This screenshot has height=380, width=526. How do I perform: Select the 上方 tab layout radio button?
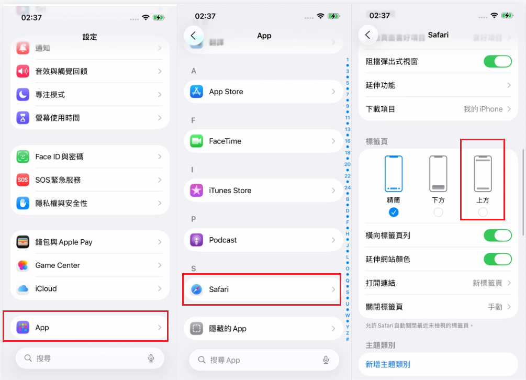[x=483, y=212]
